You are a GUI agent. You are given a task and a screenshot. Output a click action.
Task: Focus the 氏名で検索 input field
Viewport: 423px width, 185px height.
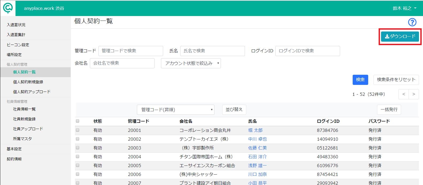coord(213,51)
